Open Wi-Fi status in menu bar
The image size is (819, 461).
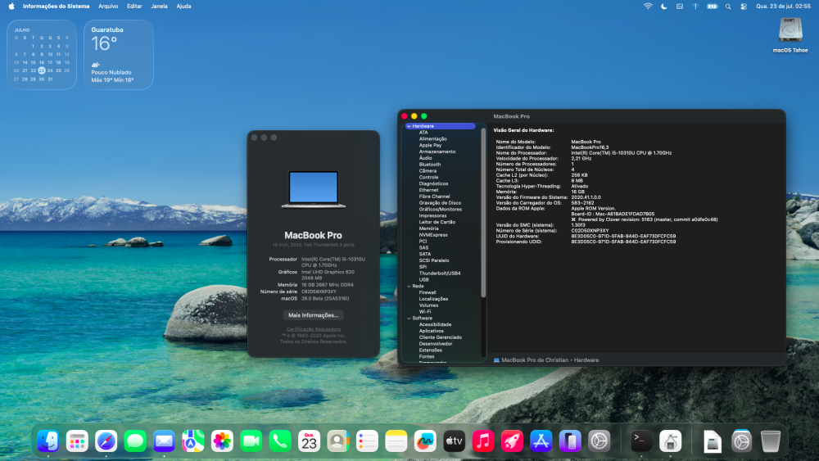click(648, 7)
